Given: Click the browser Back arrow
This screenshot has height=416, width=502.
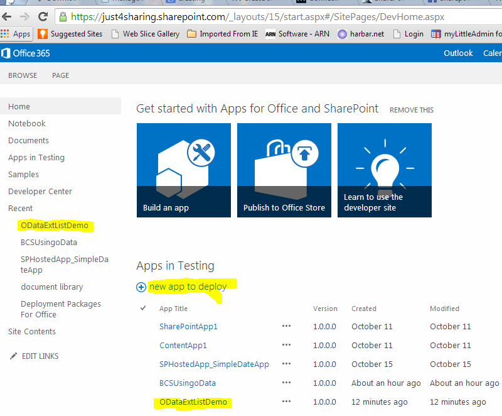Looking at the screenshot, I should click(x=7, y=17).
